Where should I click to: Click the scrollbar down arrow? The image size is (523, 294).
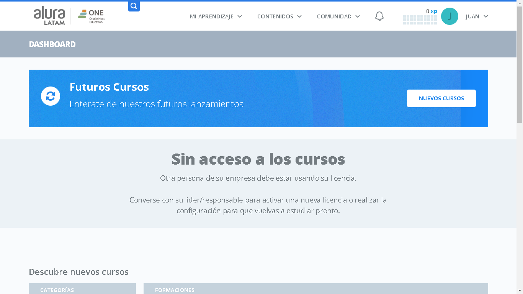[x=520, y=291]
